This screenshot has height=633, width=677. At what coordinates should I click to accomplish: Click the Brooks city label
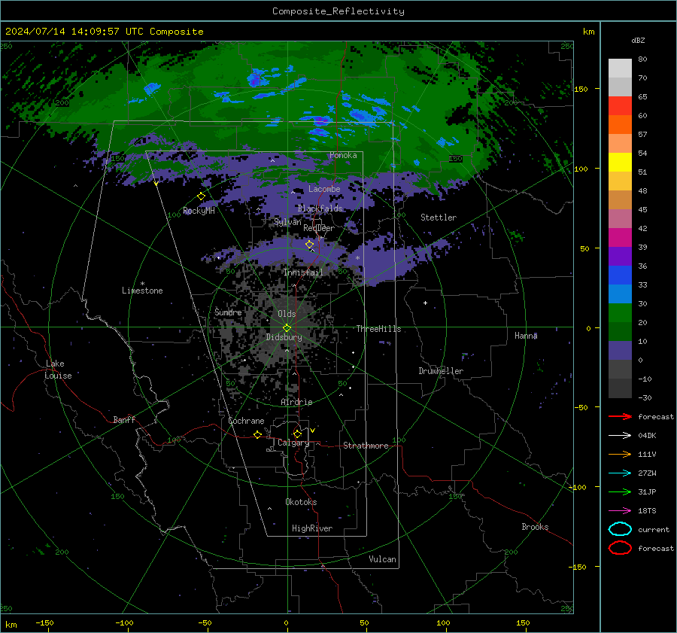coord(535,527)
